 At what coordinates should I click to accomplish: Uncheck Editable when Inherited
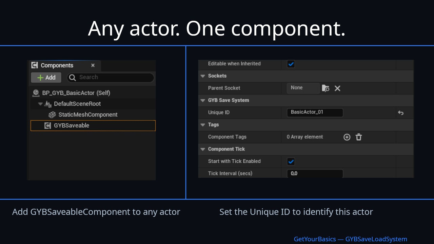291,64
